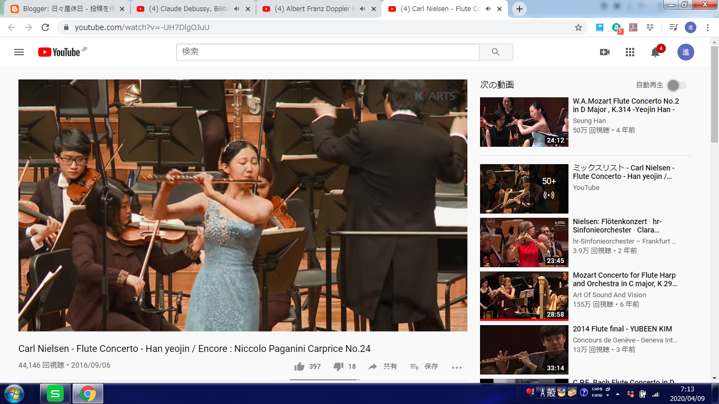
Task: Bookmark this page with the star
Action: click(578, 27)
